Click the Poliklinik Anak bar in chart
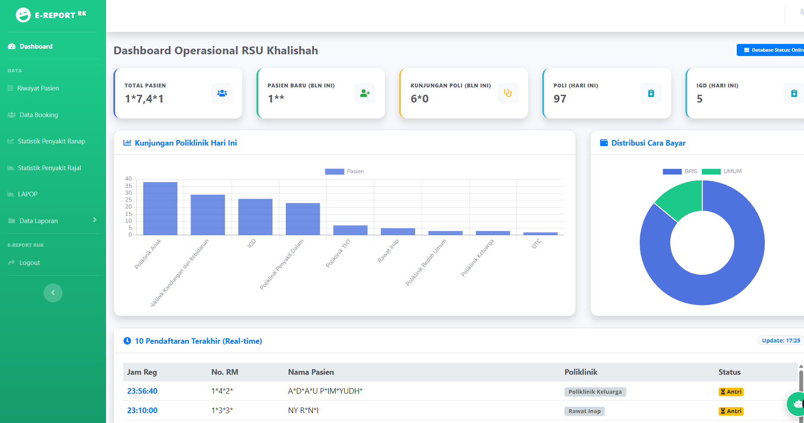The width and height of the screenshot is (804, 423). click(x=160, y=208)
